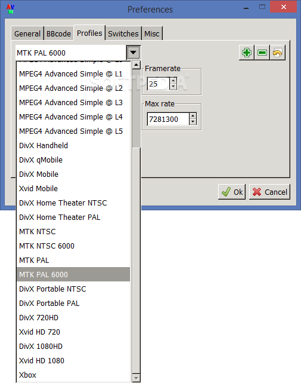Image resolution: width=301 pixels, height=383 pixels.
Task: Click the app logo in the title bar
Action: [x=10, y=9]
